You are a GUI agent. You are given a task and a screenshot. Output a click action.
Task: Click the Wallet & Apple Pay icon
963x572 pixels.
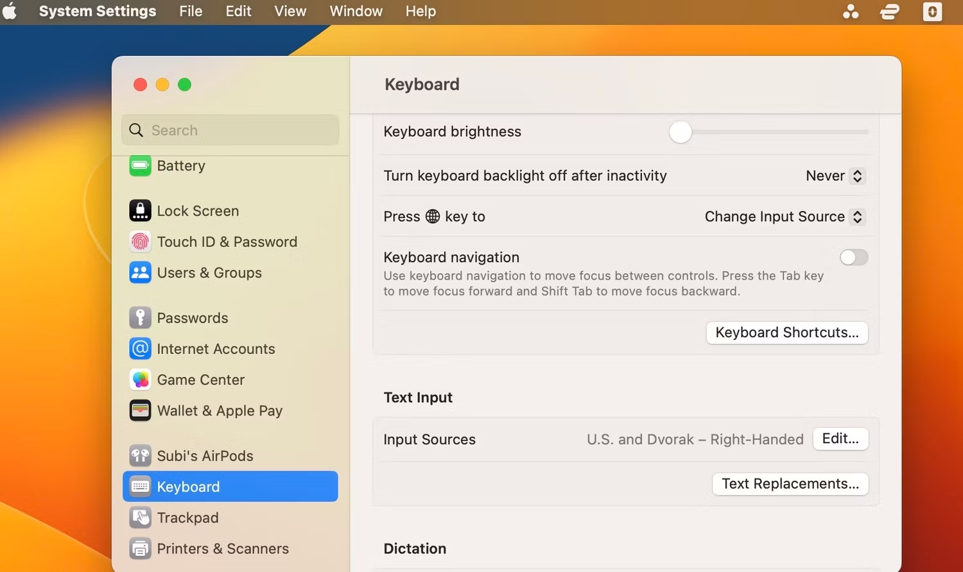tap(140, 410)
